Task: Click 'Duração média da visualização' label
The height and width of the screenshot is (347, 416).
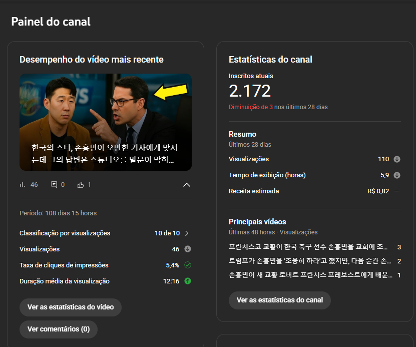Action: [x=65, y=281]
